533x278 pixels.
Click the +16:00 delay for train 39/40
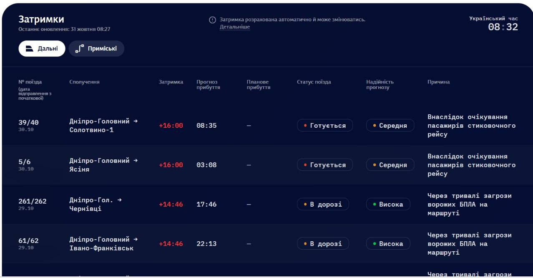(x=171, y=126)
